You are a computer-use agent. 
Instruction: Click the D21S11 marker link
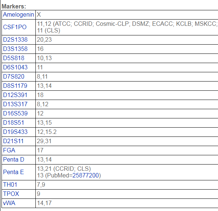pyautogui.click(x=13, y=141)
